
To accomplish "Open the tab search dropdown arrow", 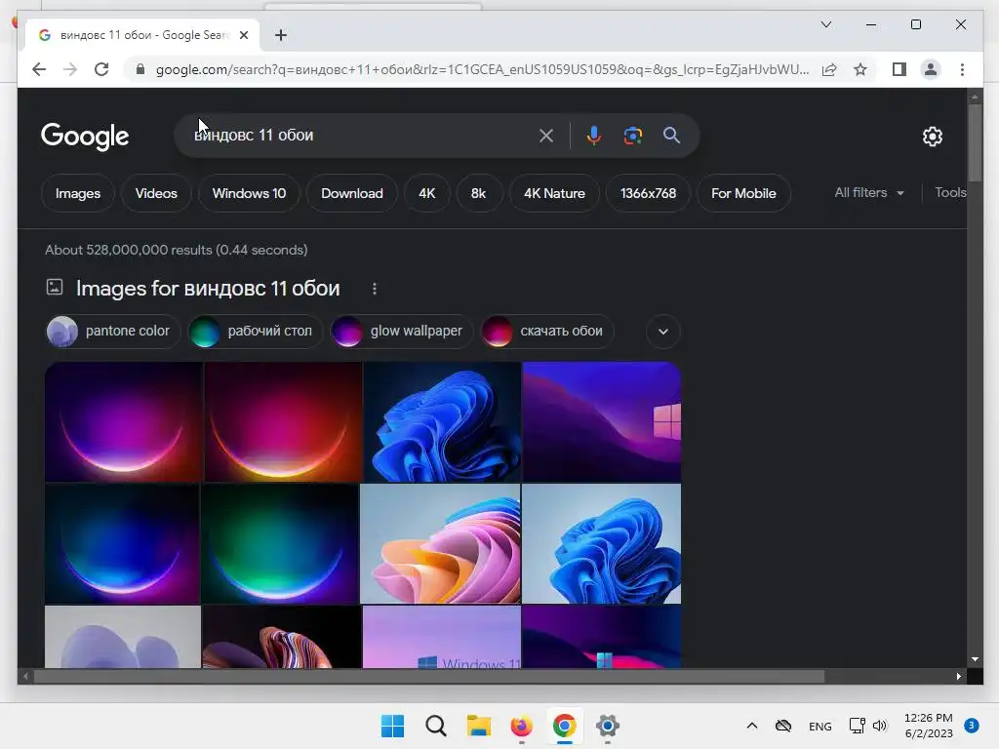I will pyautogui.click(x=826, y=24).
